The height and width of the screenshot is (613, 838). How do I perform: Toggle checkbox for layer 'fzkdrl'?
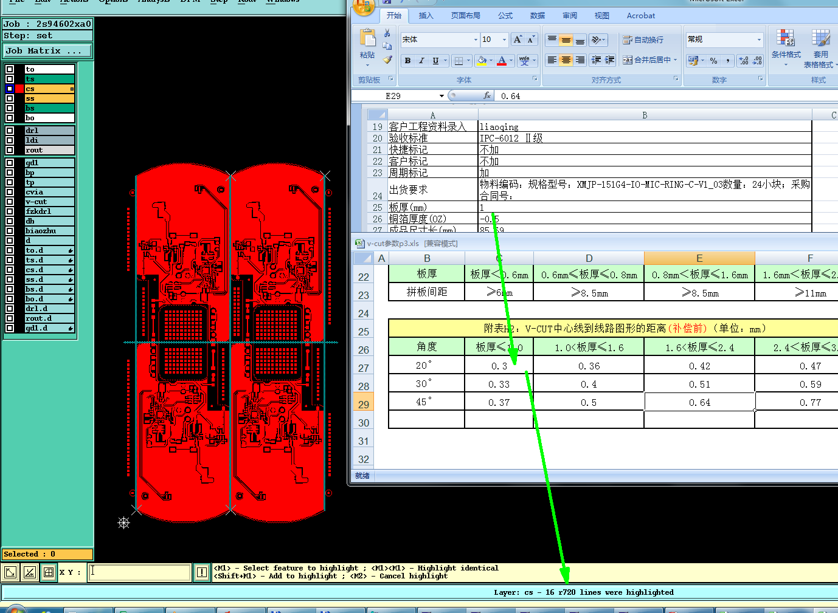click(10, 211)
